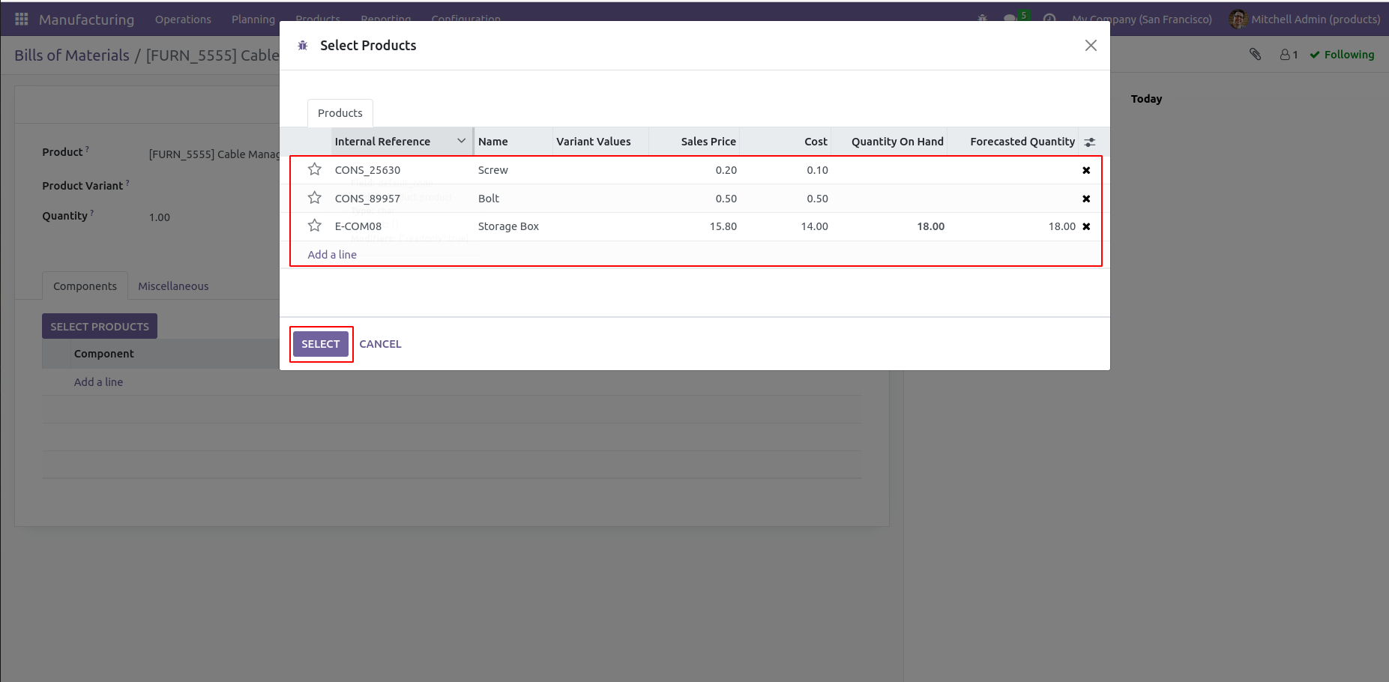Select the Products tab in dialog
This screenshot has height=682, width=1389.
pos(340,113)
